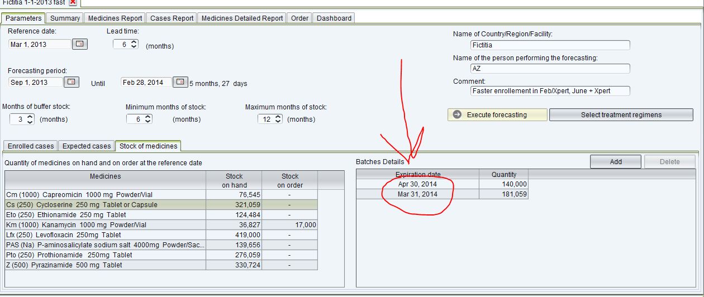Click the Stock on hand column header
The image size is (704, 297).
[x=234, y=180]
